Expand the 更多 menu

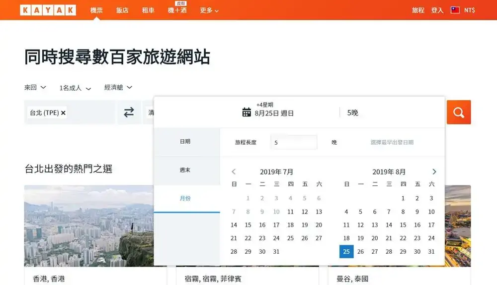[209, 10]
